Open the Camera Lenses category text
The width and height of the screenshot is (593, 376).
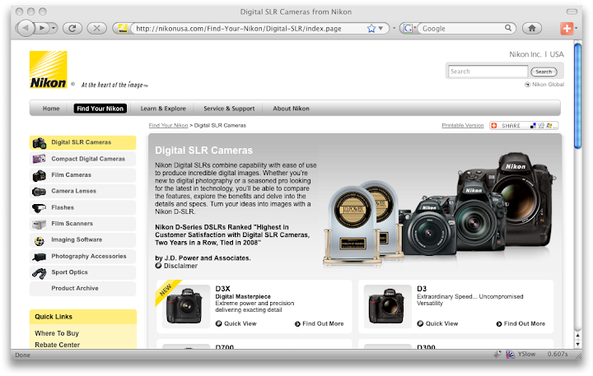(74, 191)
